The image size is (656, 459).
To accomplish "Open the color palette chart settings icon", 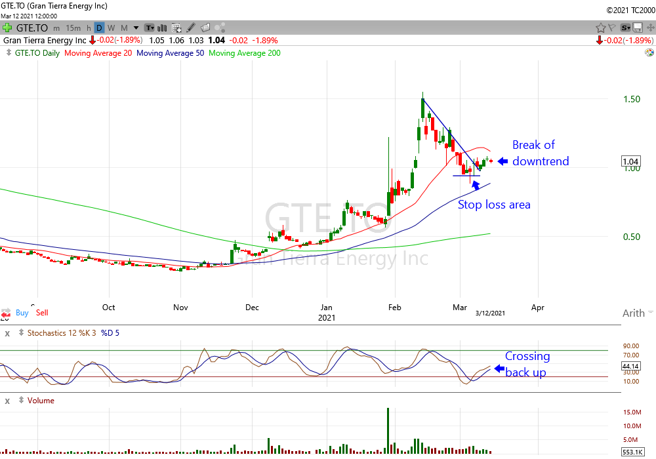I will pos(649,52).
